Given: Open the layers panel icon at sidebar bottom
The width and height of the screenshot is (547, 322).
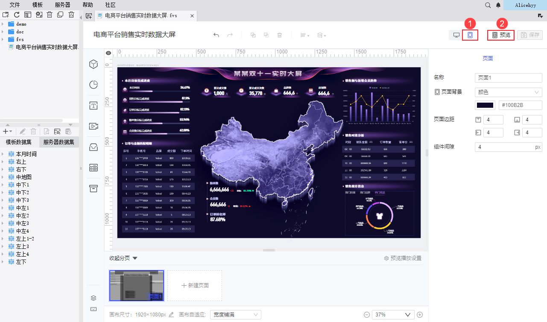Looking at the screenshot, I should pyautogui.click(x=94, y=298).
